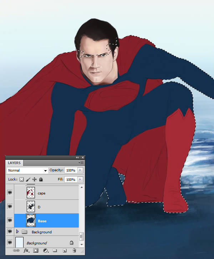Click the layers scrollbar thumb
The image size is (214, 259).
click(x=82, y=237)
